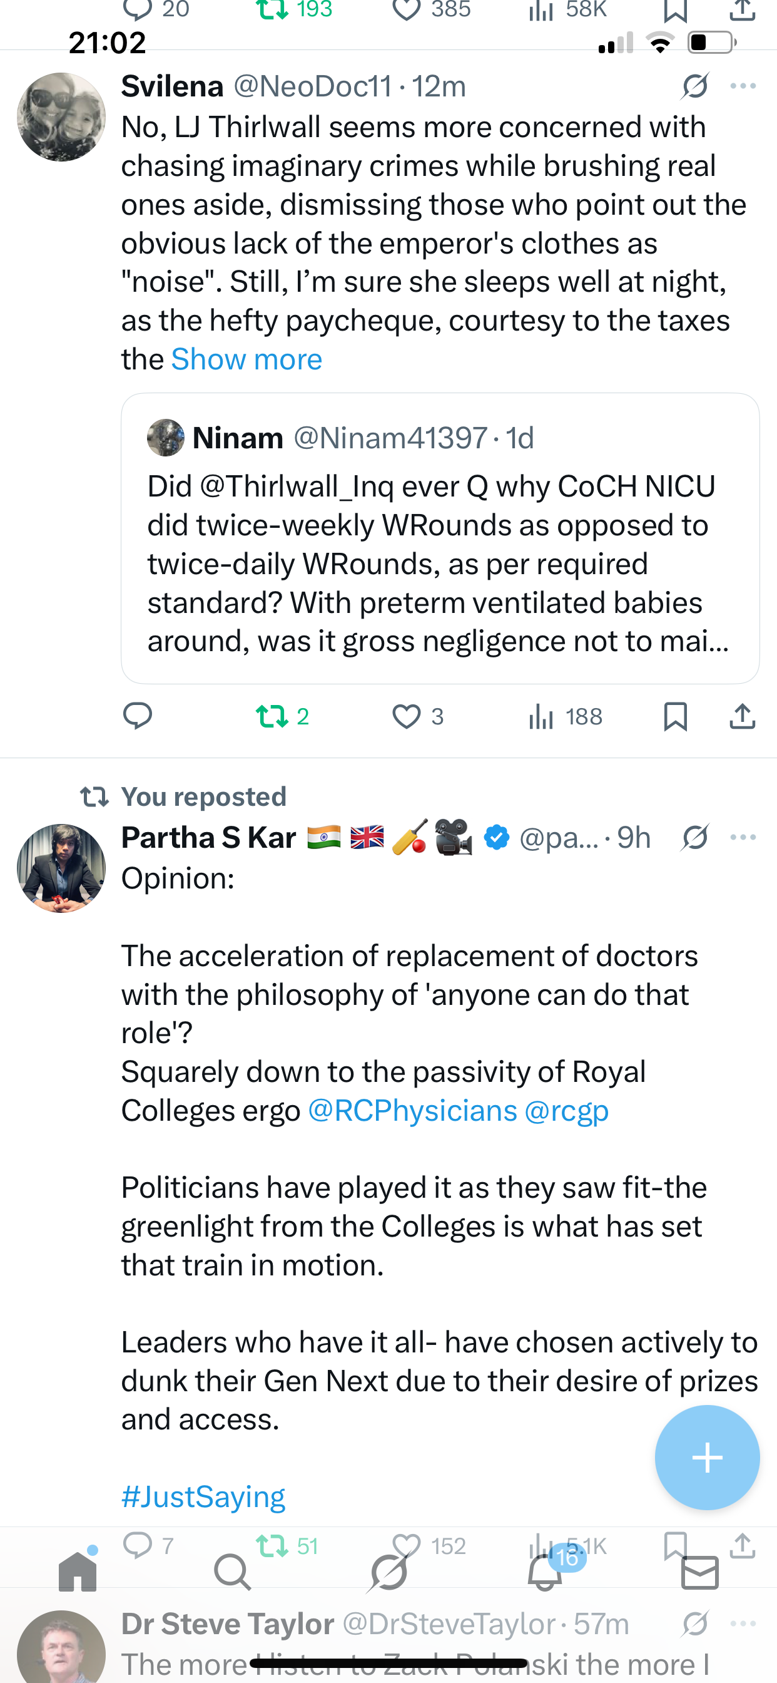View analytics showing 188 views

566,716
